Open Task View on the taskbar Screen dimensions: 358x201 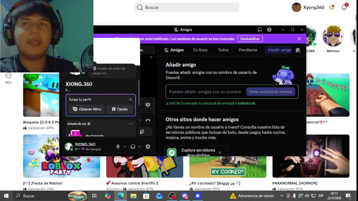click(x=94, y=196)
